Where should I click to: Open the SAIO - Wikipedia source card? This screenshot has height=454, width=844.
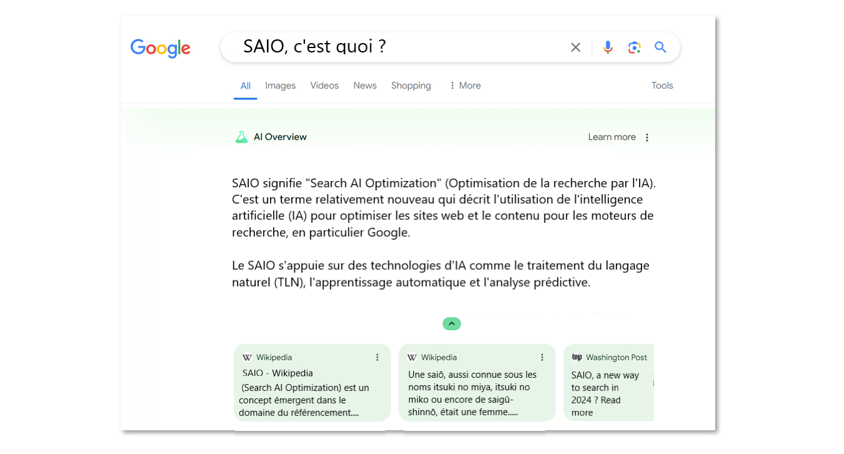tap(278, 373)
